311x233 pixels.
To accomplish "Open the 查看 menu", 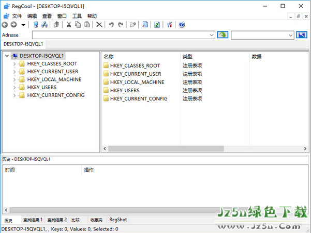I will [47, 16].
